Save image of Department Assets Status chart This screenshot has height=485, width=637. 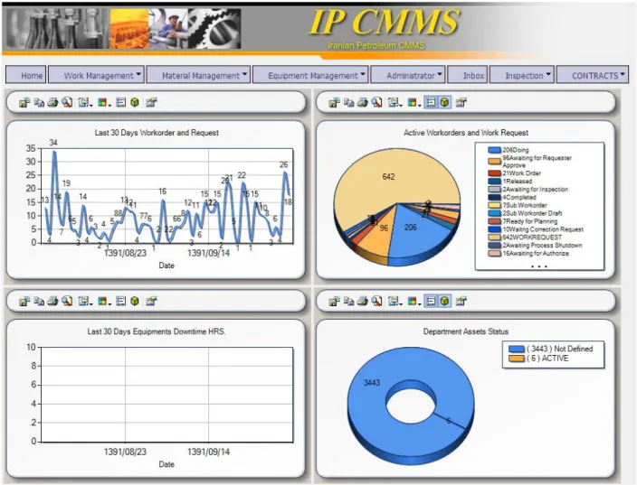334,302
